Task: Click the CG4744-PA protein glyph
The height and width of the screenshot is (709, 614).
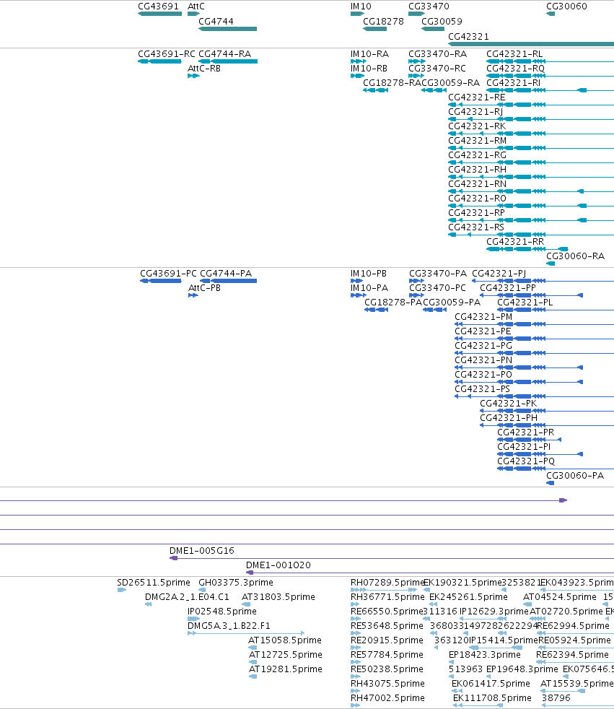Action: coord(229,281)
